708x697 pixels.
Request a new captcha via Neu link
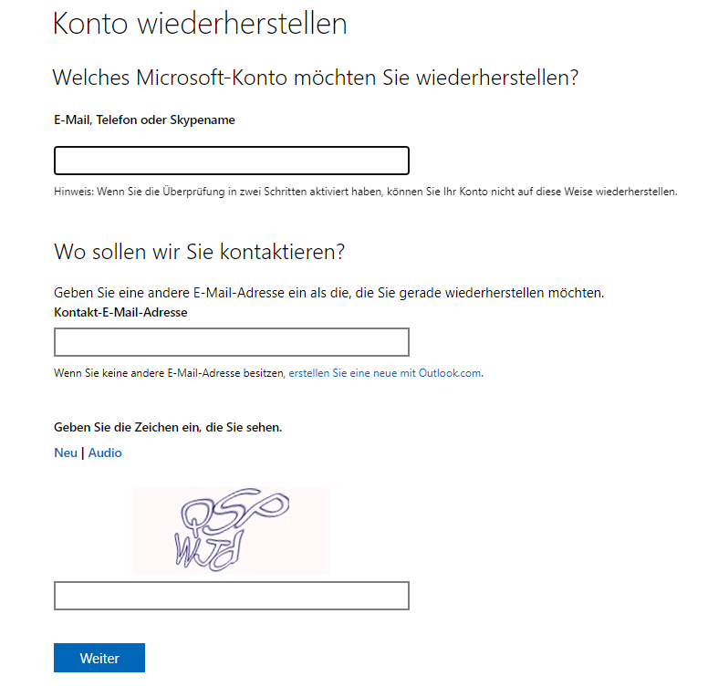click(66, 453)
